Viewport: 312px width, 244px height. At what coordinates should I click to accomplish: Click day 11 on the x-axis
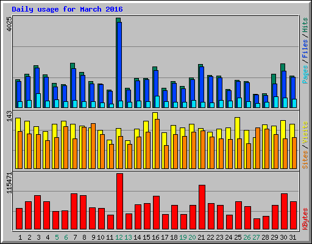pos(110,237)
